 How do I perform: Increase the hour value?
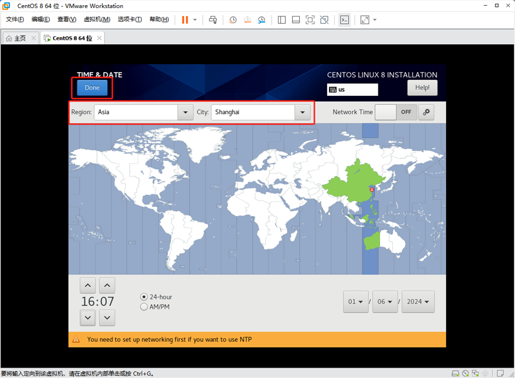pos(88,286)
